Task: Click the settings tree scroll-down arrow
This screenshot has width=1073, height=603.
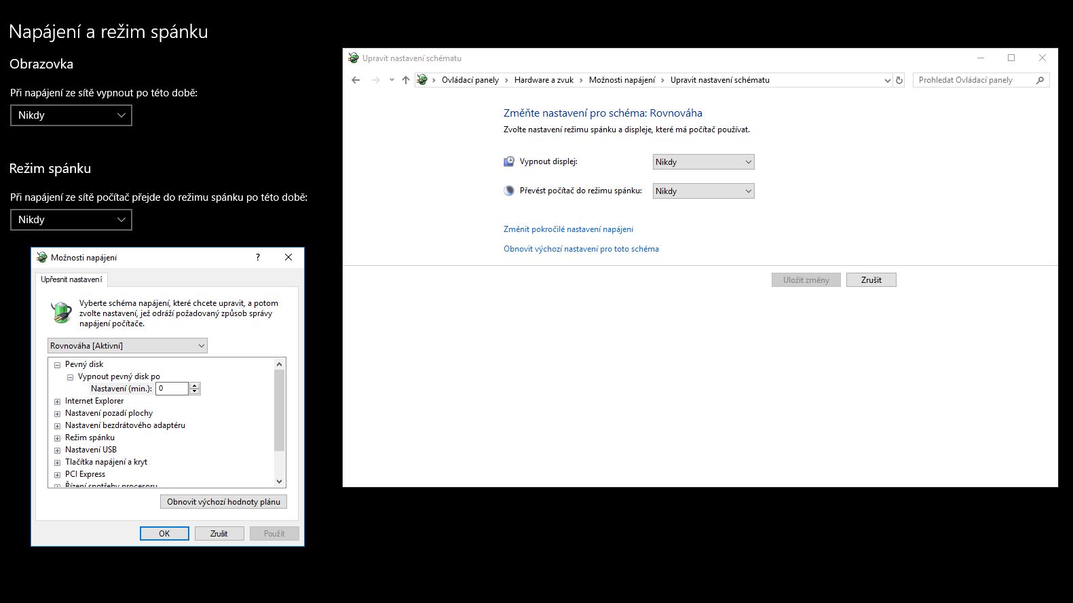Action: [x=279, y=482]
